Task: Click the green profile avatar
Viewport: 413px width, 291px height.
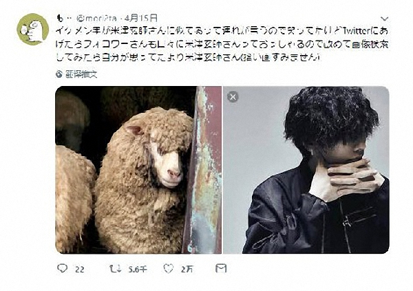Action: coord(32,29)
